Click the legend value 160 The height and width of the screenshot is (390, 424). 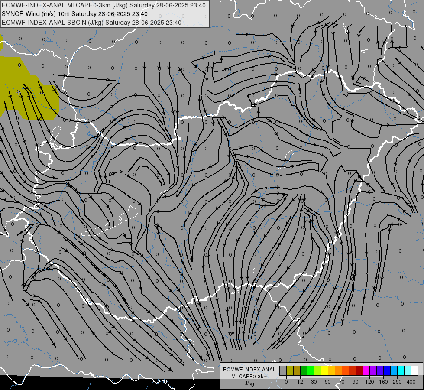click(x=383, y=382)
